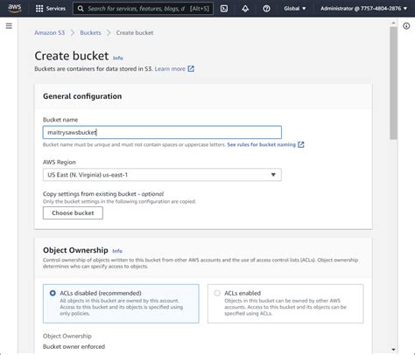Toggle the left hamburger navigation menu
The width and height of the screenshot is (415, 355).
(x=9, y=26)
